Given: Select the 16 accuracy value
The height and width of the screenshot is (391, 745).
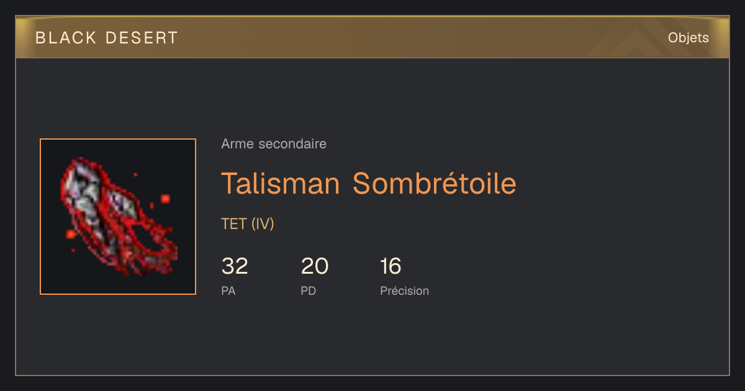Looking at the screenshot, I should coord(391,266).
